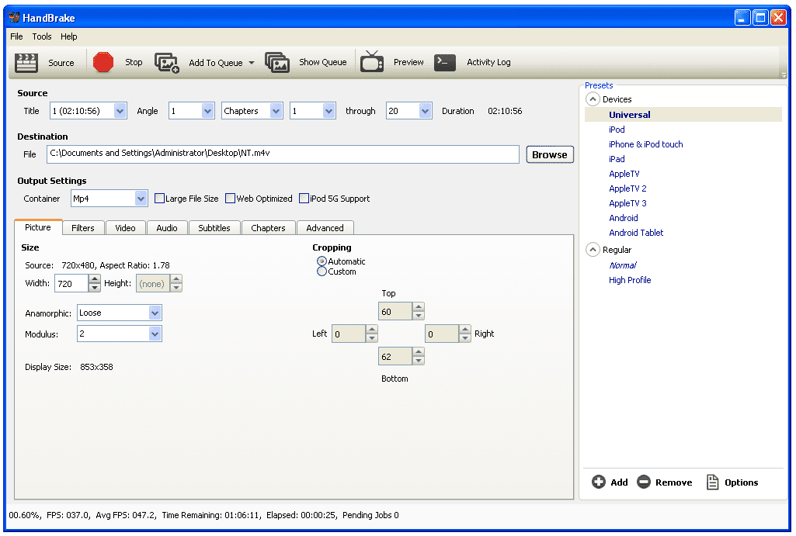The width and height of the screenshot is (796, 536).
Task: Collapse the Devices presets group
Action: [x=593, y=99]
